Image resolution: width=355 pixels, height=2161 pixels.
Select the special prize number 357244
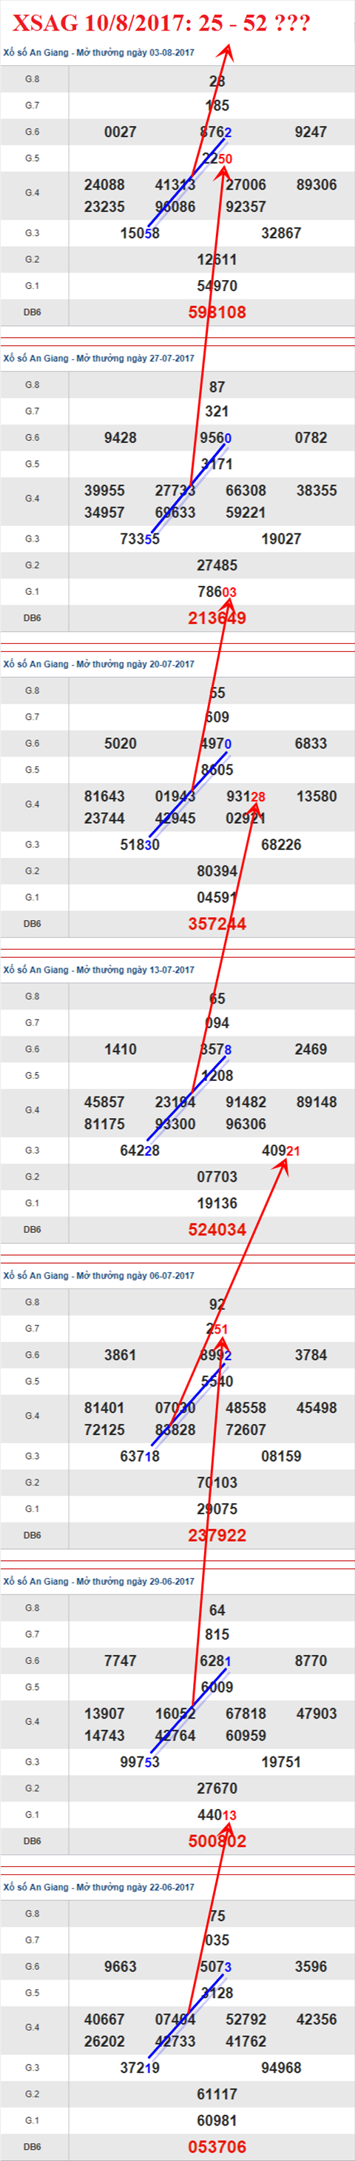217,924
